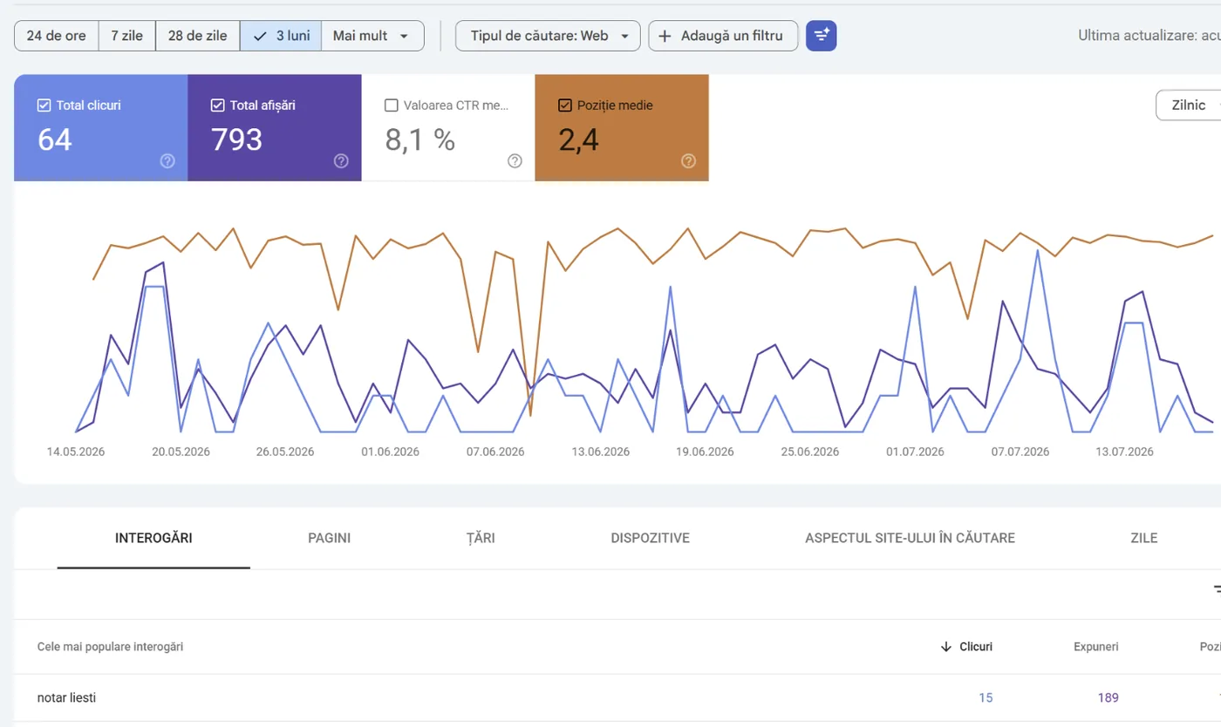Open the Tipul de căutare: Web dropdown
1221x727 pixels.
549,36
